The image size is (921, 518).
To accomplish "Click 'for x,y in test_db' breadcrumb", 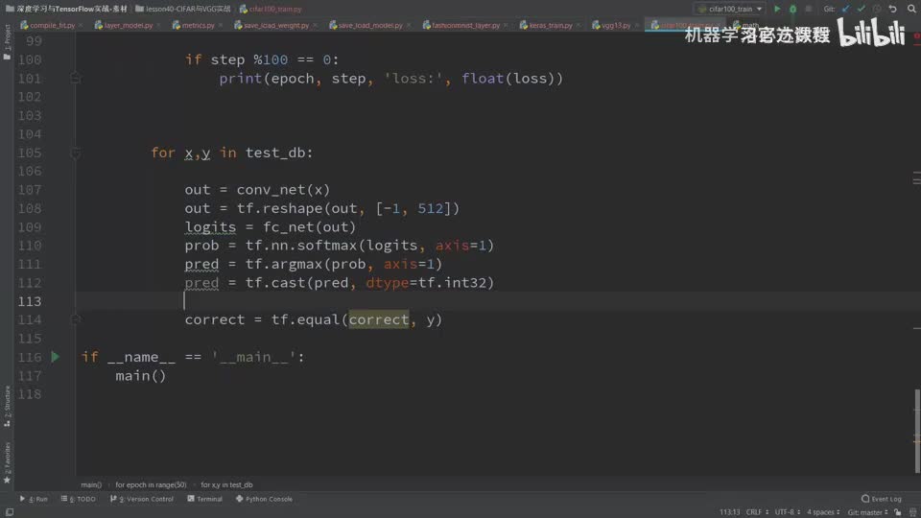I will point(226,484).
